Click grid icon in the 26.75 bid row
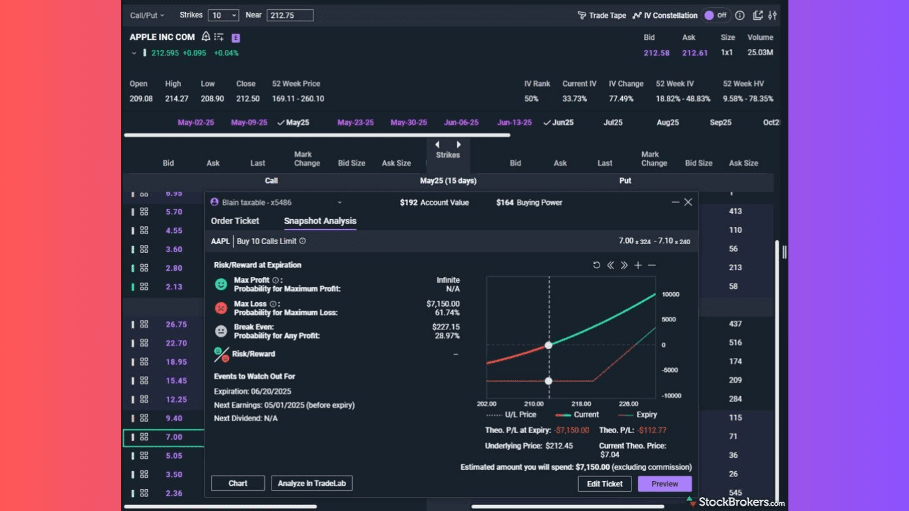This screenshot has height=511, width=909. tap(144, 325)
